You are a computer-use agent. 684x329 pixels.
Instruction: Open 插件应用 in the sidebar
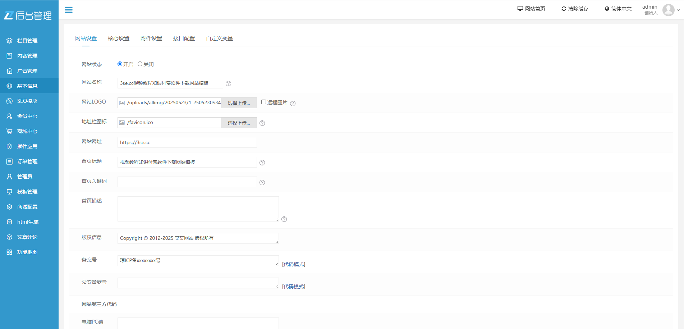click(27, 146)
